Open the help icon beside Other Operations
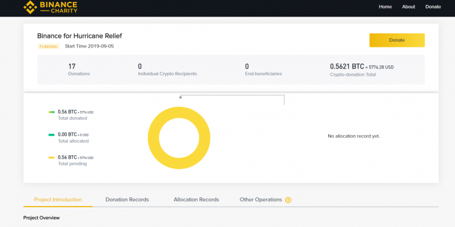This screenshot has width=455, height=227. 288,200
